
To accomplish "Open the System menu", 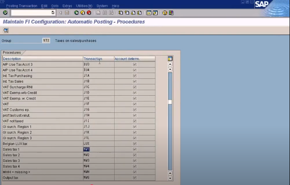I will [x=102, y=6].
